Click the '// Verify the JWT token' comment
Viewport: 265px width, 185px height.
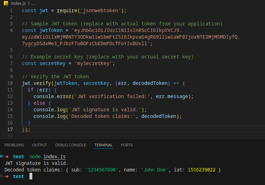[55, 77]
